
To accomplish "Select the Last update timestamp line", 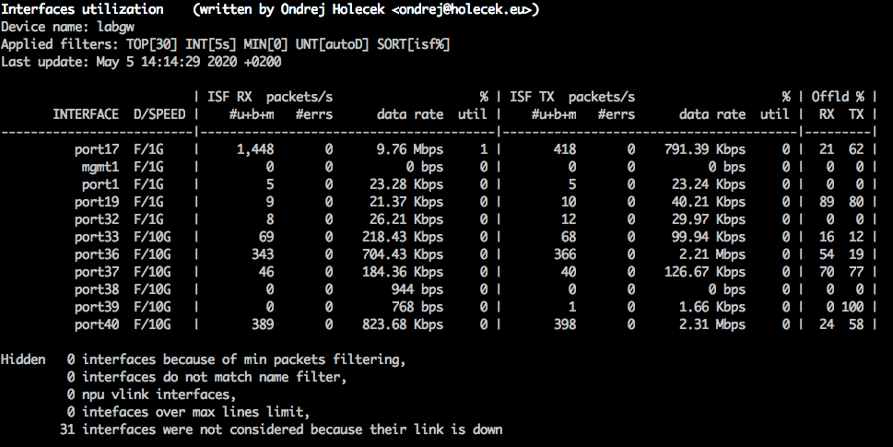I will (141, 63).
